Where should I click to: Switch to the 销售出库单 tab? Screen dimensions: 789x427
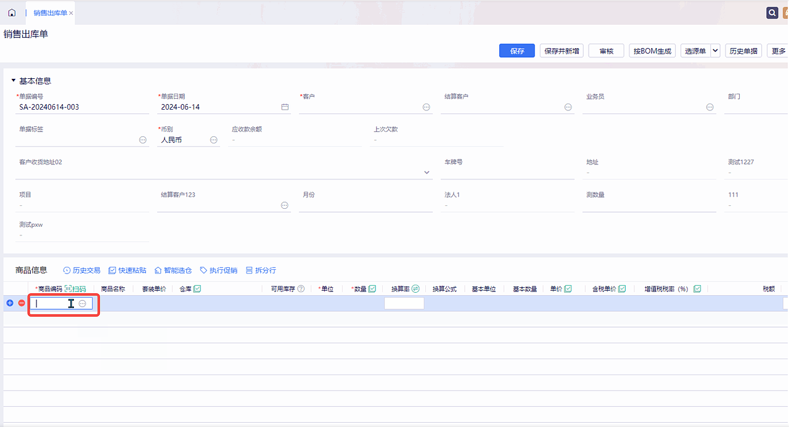[48, 12]
